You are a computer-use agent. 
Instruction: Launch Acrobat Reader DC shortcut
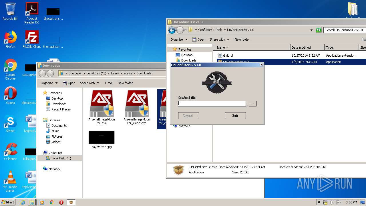pyautogui.click(x=32, y=13)
